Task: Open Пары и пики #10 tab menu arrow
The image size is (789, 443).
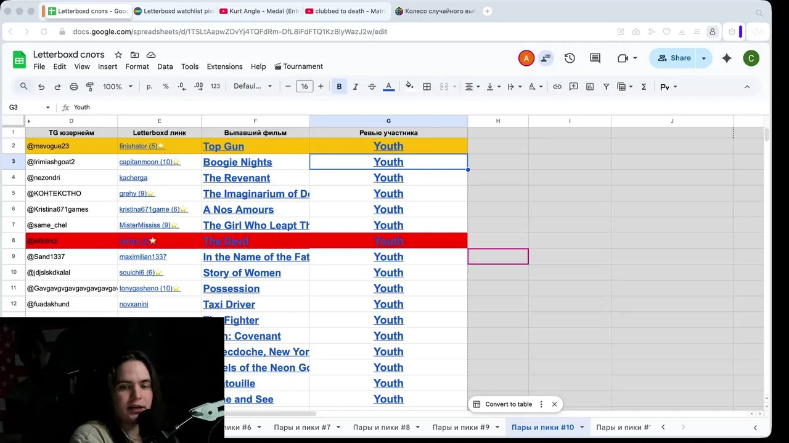Action: point(582,427)
